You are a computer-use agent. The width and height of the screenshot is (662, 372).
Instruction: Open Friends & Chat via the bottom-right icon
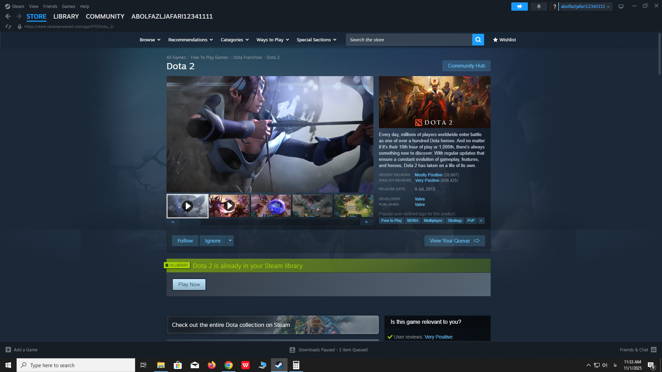coord(654,350)
